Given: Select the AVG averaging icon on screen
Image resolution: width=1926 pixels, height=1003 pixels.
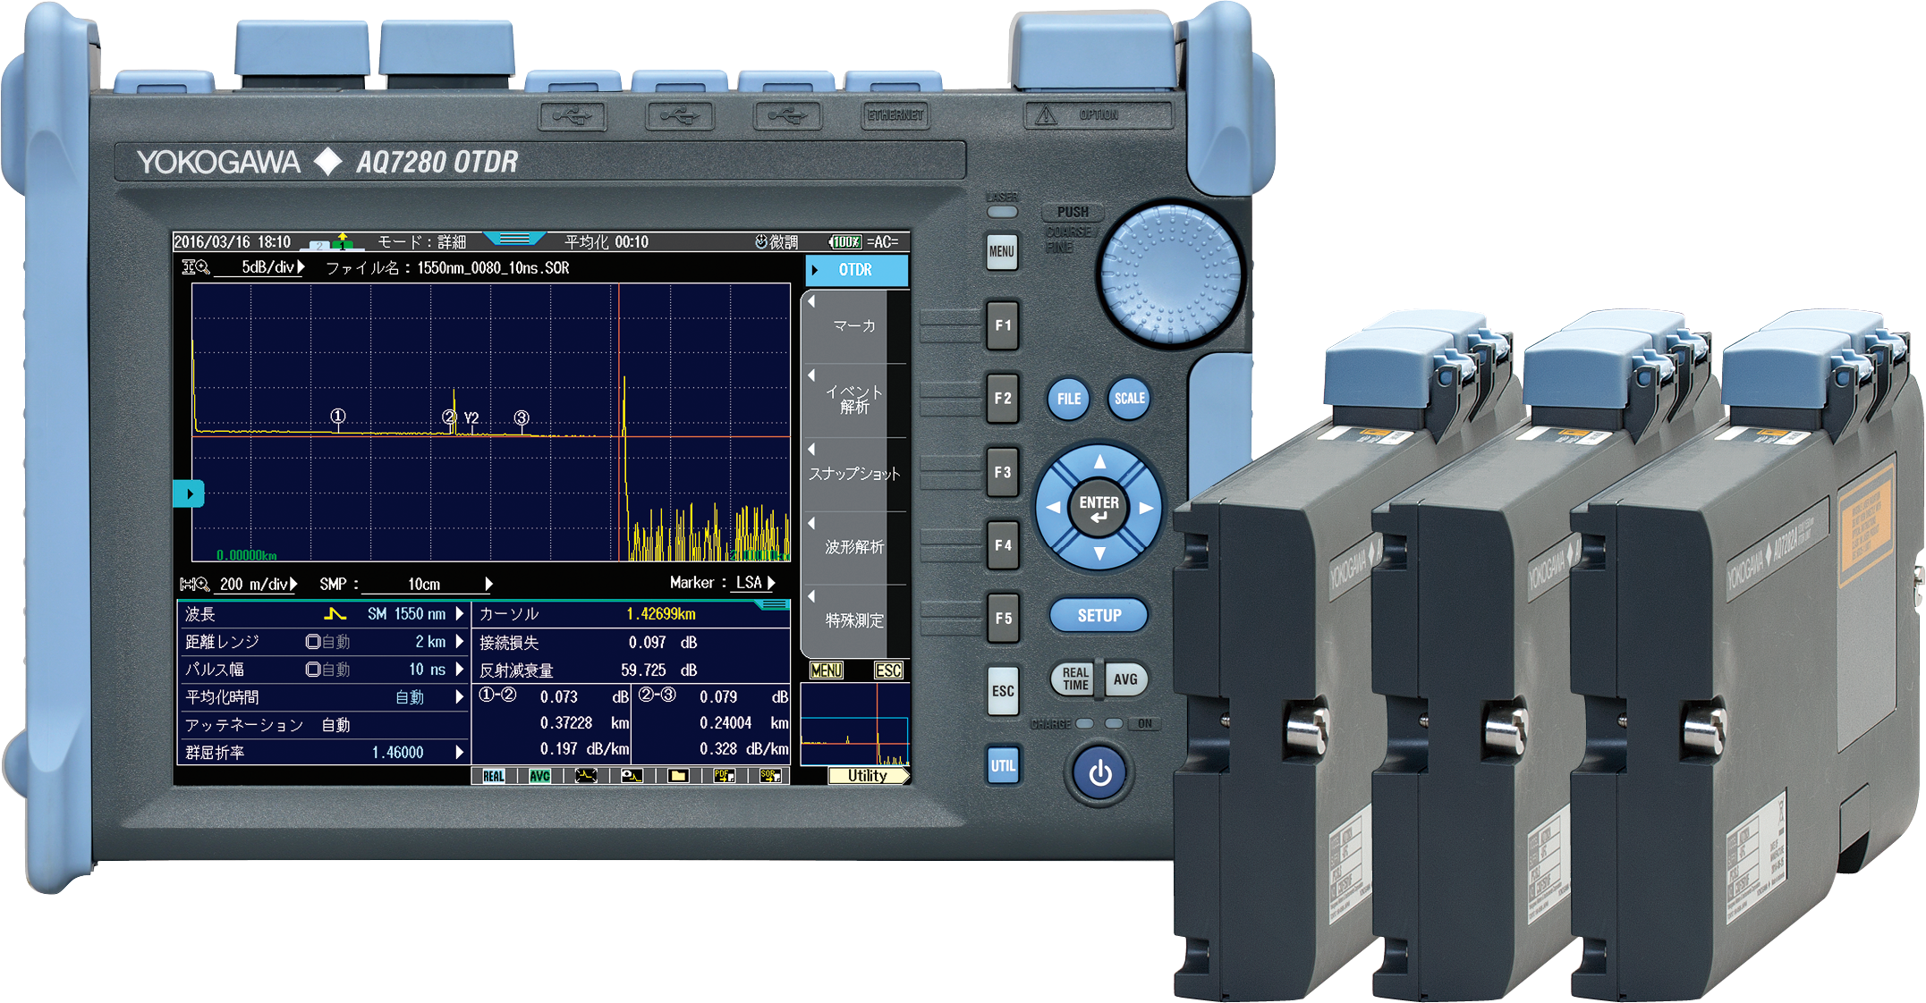Looking at the screenshot, I should [x=539, y=776].
